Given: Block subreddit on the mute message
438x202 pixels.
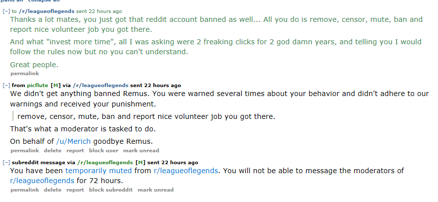Looking at the screenshot, I should pos(111,190).
